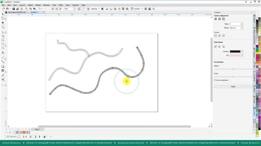Adjust the Object acceleration slider

233,69
